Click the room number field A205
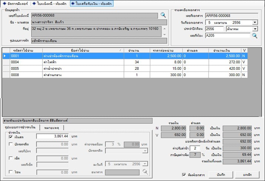The width and height of the screenshot is (265, 181). pyautogui.click(x=228, y=35)
